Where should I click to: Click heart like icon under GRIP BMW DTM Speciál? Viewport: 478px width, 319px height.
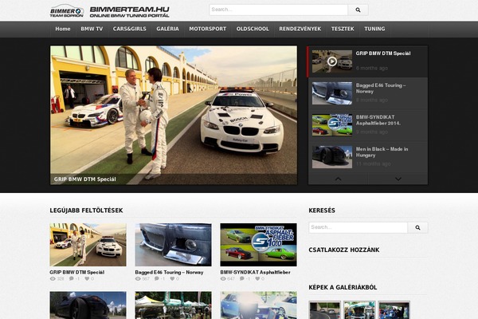[x=87, y=278]
